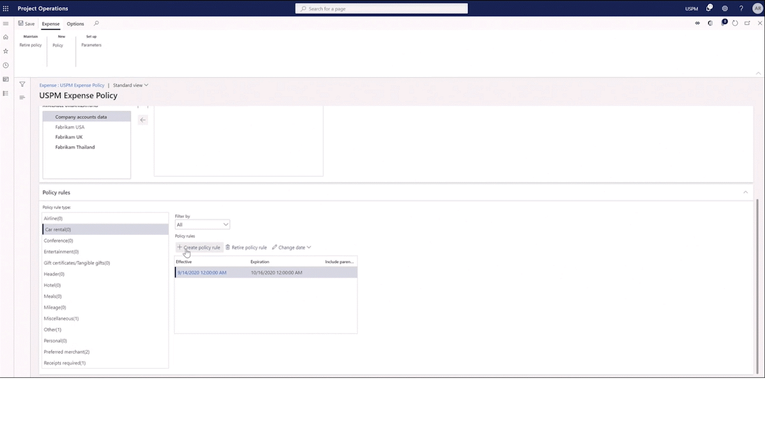Refresh the page using the refresh icon
Viewport: 765px width, 430px height.
(x=735, y=22)
